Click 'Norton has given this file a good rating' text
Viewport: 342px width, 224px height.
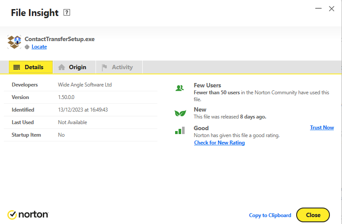pos(237,135)
